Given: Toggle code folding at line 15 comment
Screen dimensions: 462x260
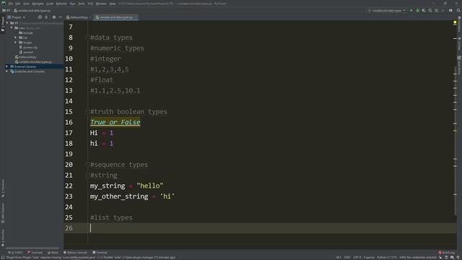Looking at the screenshot, I should click(87, 112).
